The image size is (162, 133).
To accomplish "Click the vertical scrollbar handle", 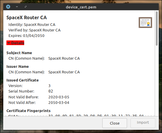I will 157,29.
